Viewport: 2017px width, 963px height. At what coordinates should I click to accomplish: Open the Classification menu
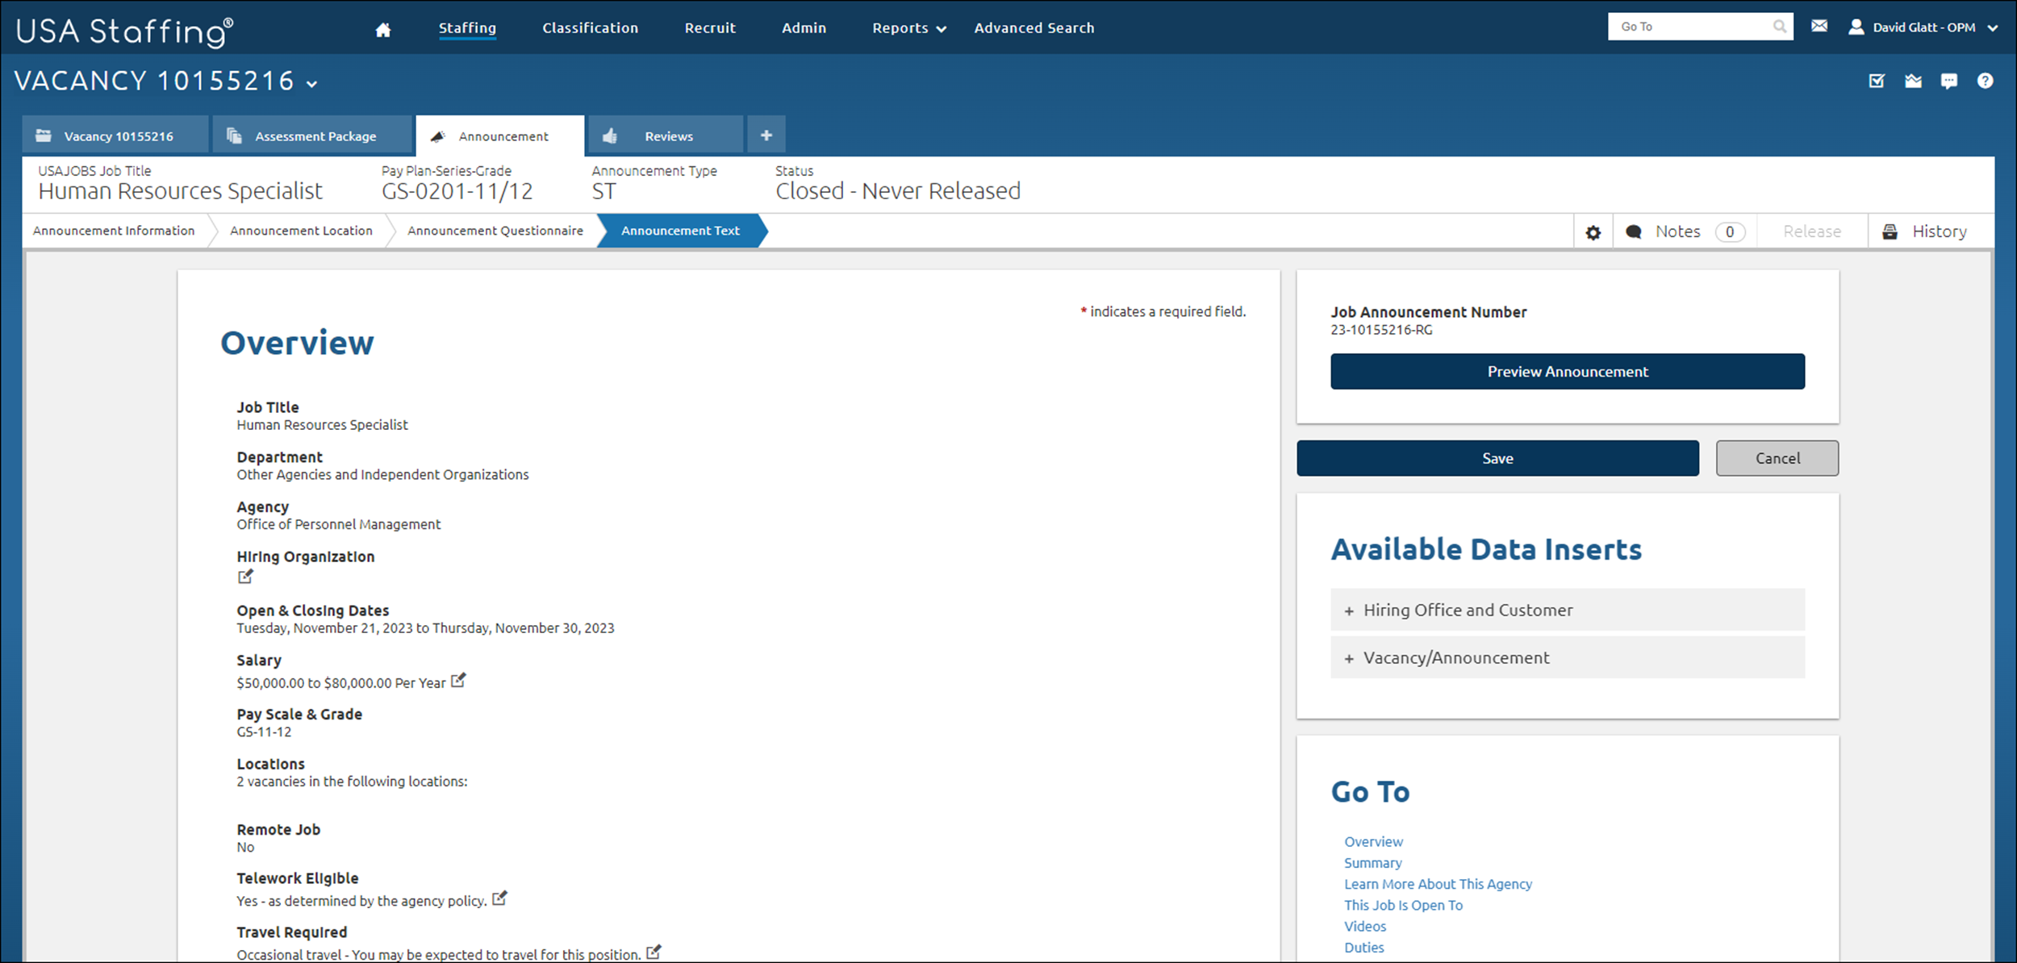(x=590, y=28)
